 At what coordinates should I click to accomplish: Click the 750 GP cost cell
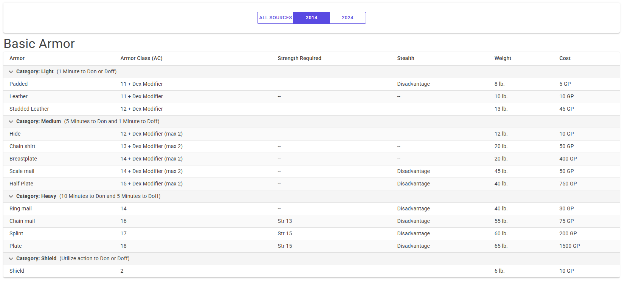(568, 184)
